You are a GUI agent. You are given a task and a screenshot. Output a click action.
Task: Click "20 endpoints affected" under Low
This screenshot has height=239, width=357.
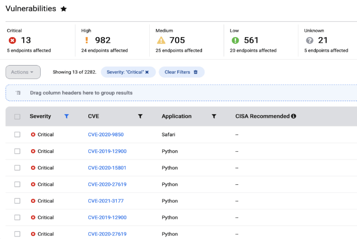pyautogui.click(x=253, y=51)
